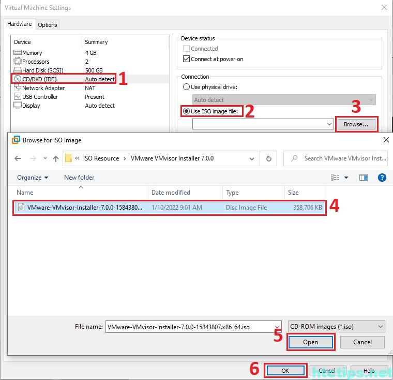
Task: Cancel the Browse for ISO dialog
Action: pos(362,342)
